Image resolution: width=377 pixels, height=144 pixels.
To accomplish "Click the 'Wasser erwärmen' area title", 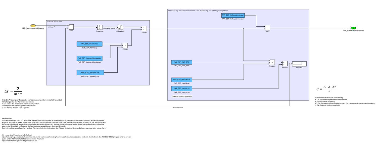I will tap(55, 22).
